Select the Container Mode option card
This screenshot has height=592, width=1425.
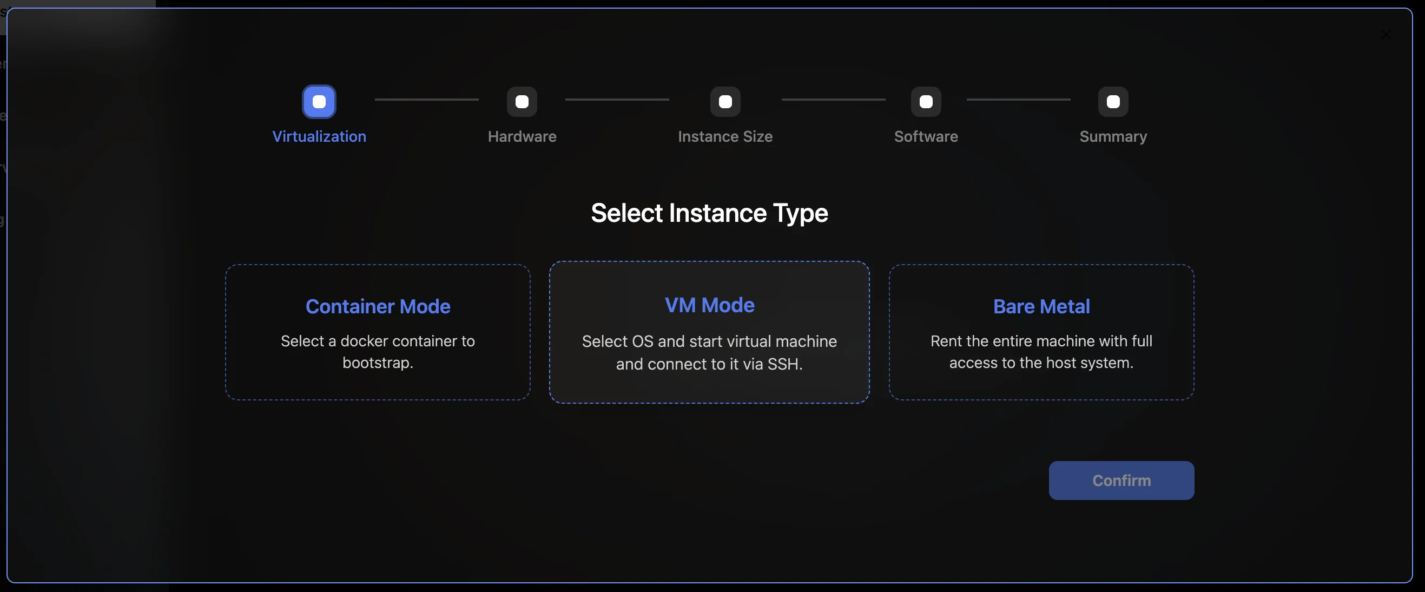[377, 332]
